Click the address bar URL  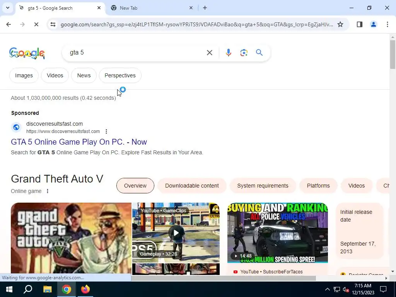pos(196,24)
